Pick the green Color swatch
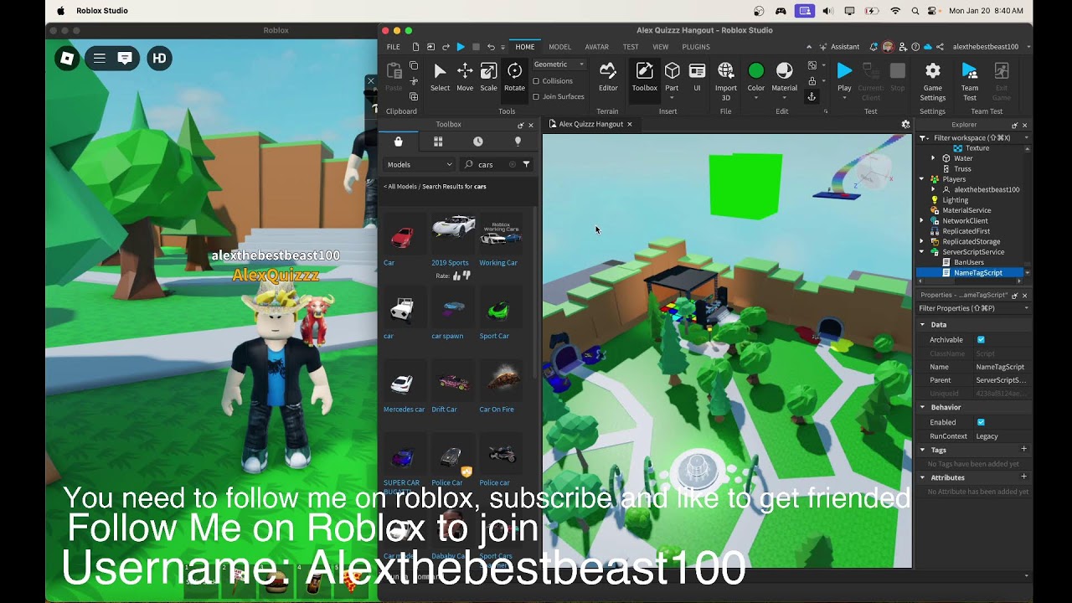Screen dimensions: 1072x603 tap(755, 71)
